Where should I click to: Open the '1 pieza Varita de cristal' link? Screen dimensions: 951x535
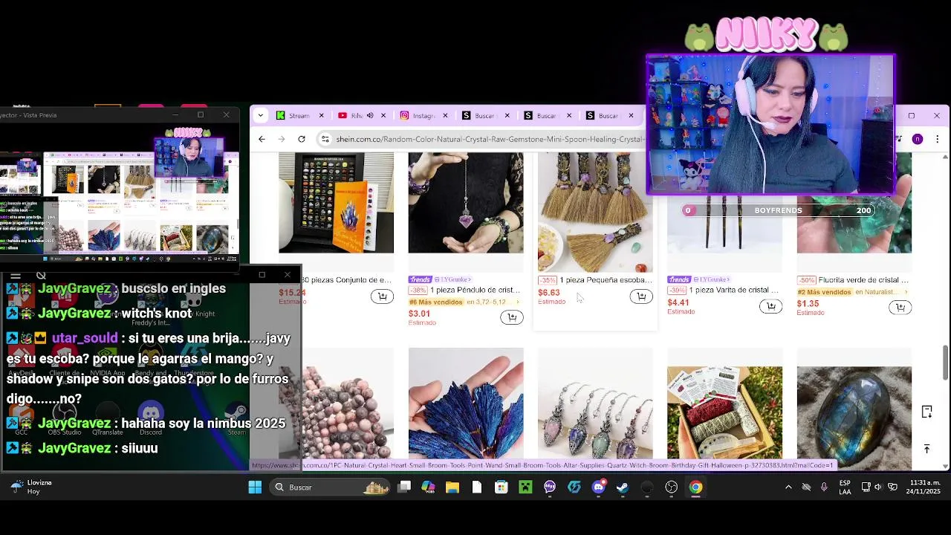pos(733,290)
